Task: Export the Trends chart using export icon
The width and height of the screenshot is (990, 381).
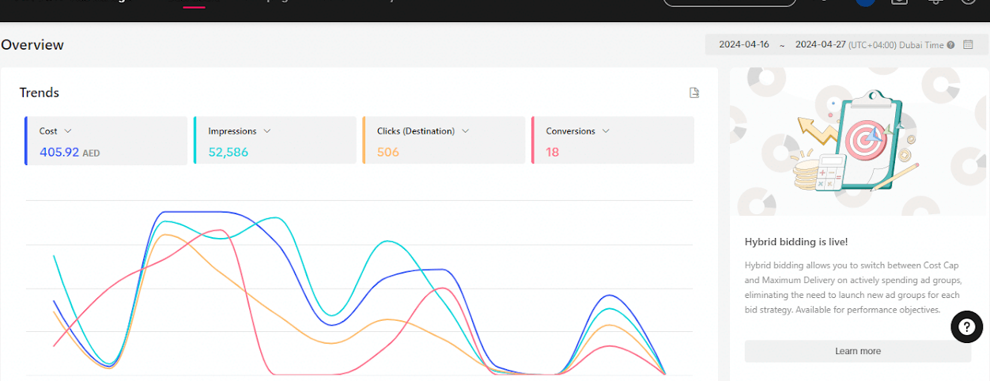Action: pos(694,93)
